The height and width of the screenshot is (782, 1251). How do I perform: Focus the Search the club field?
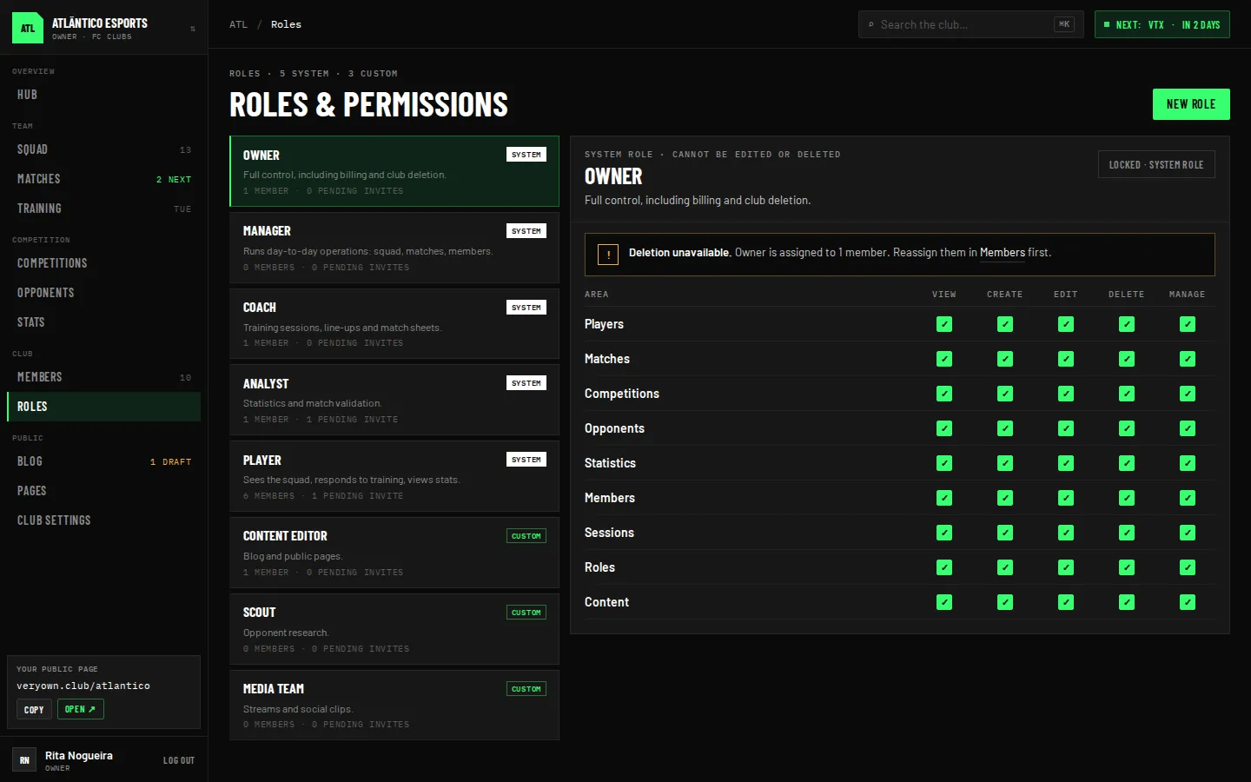pyautogui.click(x=971, y=24)
